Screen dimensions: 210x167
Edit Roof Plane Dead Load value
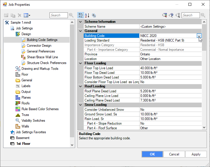[x=170, y=91]
